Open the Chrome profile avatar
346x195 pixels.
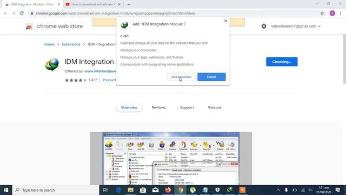(x=332, y=13)
